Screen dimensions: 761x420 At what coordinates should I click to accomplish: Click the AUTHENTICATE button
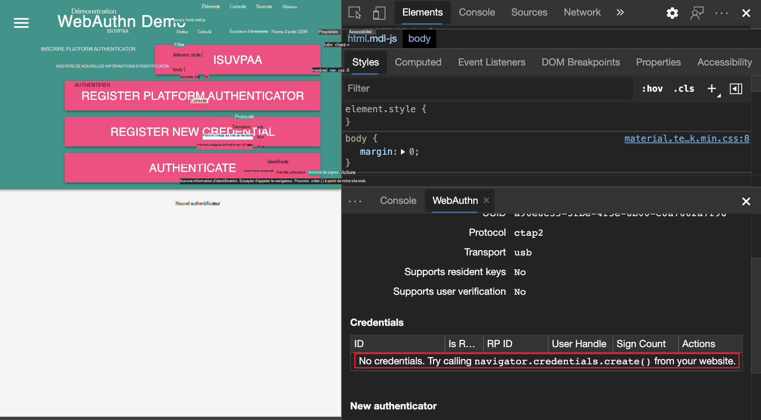[x=193, y=168]
